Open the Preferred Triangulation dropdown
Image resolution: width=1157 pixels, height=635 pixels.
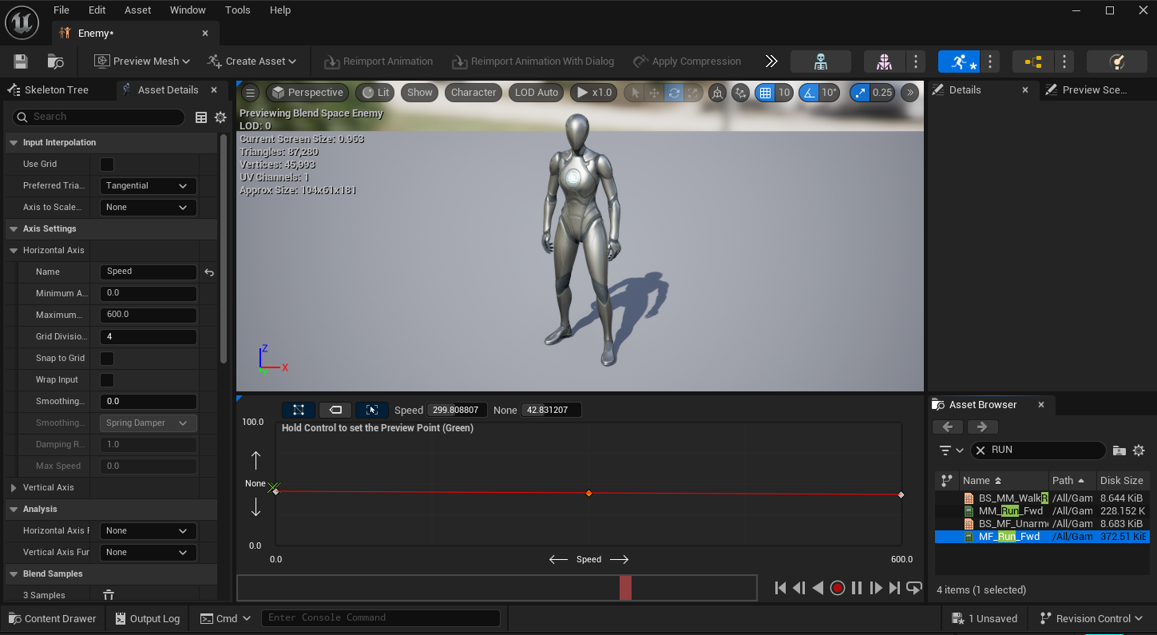point(148,185)
